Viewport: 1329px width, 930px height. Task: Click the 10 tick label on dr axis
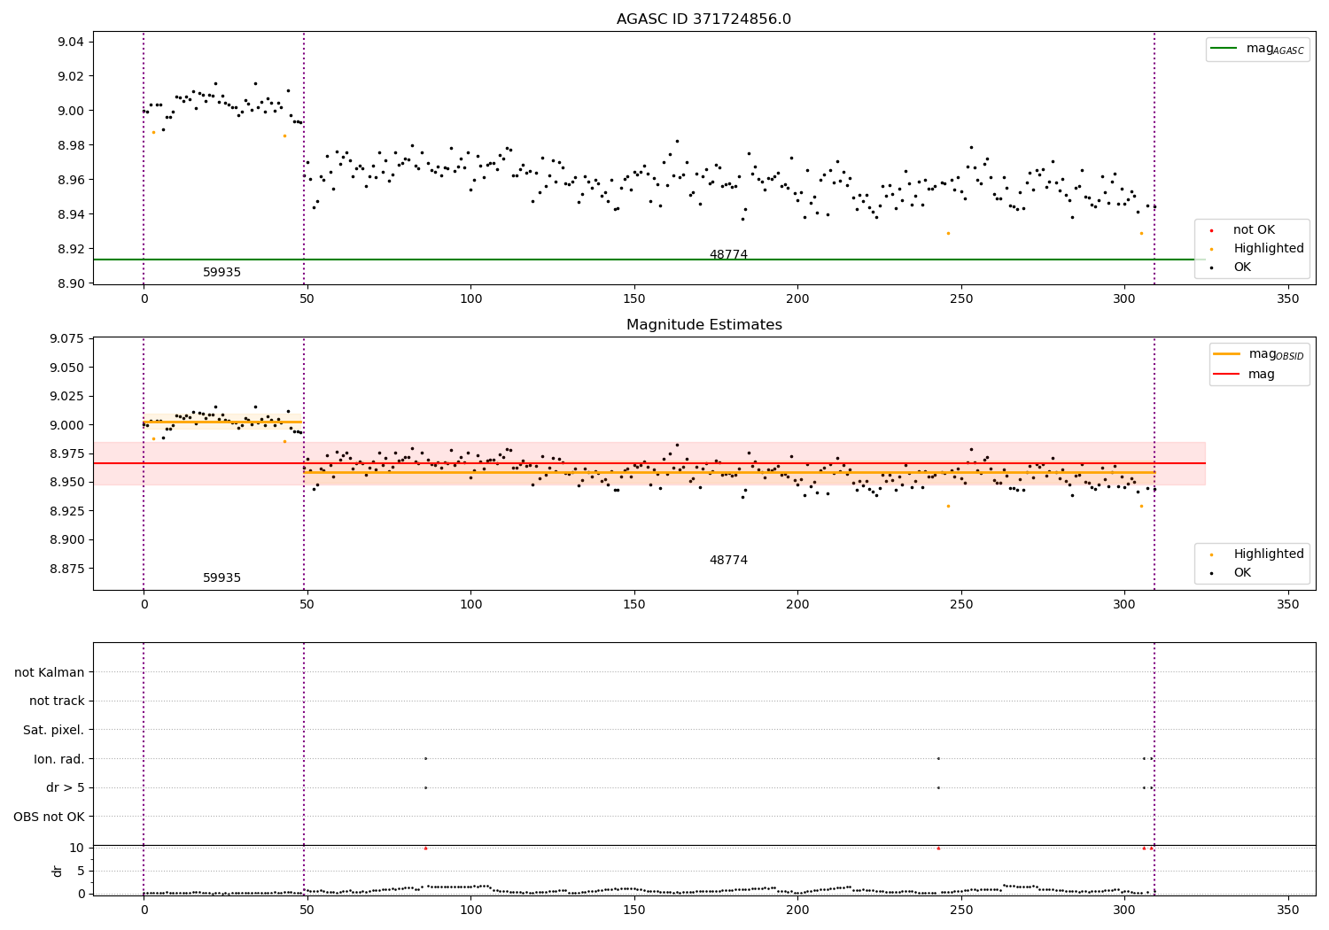76,848
